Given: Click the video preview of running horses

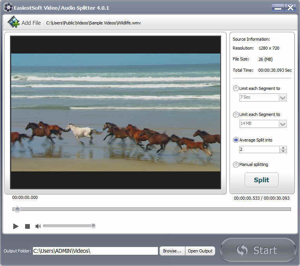Looking at the screenshot, I should pyautogui.click(x=116, y=112).
